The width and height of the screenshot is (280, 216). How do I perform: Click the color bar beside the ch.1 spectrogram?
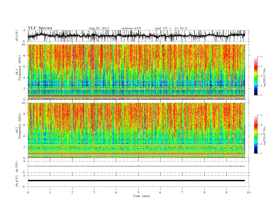point(256,76)
